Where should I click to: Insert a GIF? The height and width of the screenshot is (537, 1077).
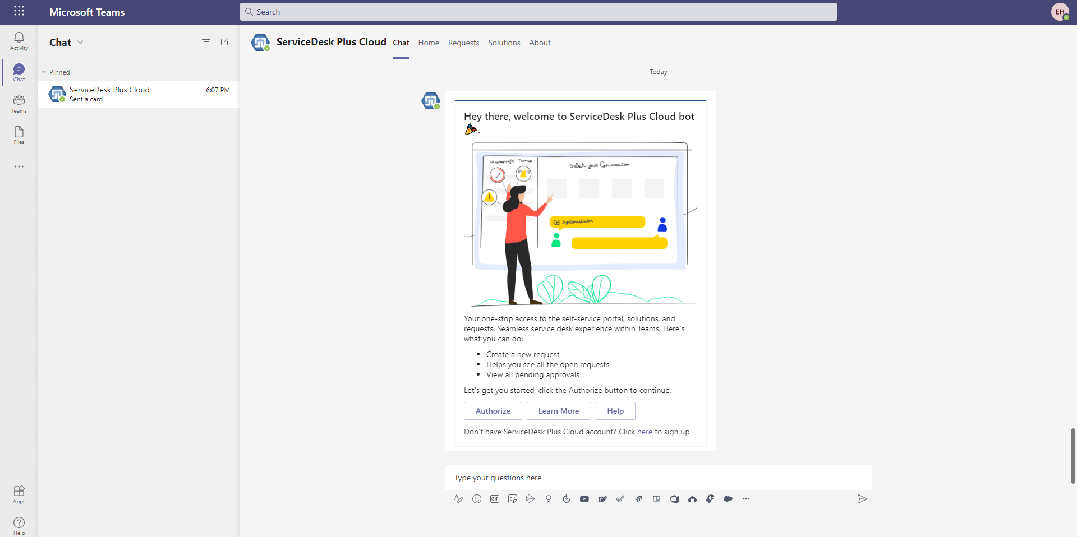click(x=495, y=499)
